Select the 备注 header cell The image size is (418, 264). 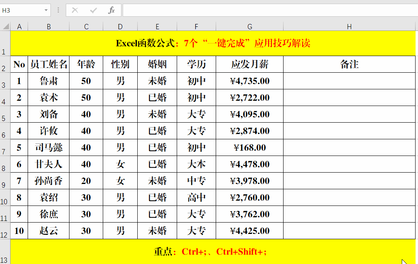tap(349, 64)
